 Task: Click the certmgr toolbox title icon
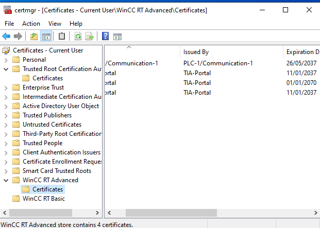pyautogui.click(x=8, y=10)
